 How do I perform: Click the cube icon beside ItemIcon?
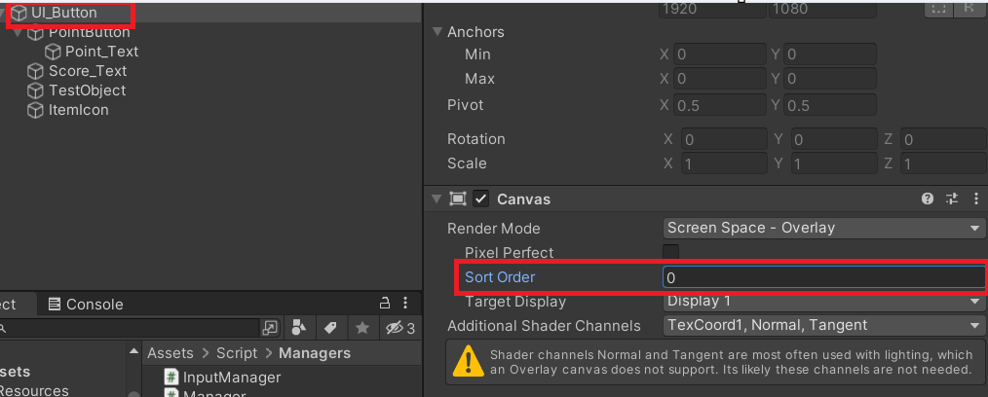(35, 110)
